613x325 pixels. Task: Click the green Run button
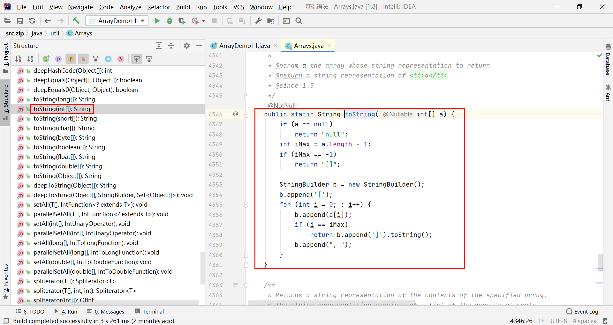157,21
